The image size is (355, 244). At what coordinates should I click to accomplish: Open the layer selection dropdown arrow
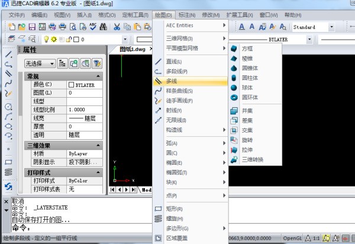(125, 40)
